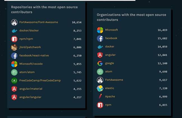Select the Apache organization name

pos(110,97)
